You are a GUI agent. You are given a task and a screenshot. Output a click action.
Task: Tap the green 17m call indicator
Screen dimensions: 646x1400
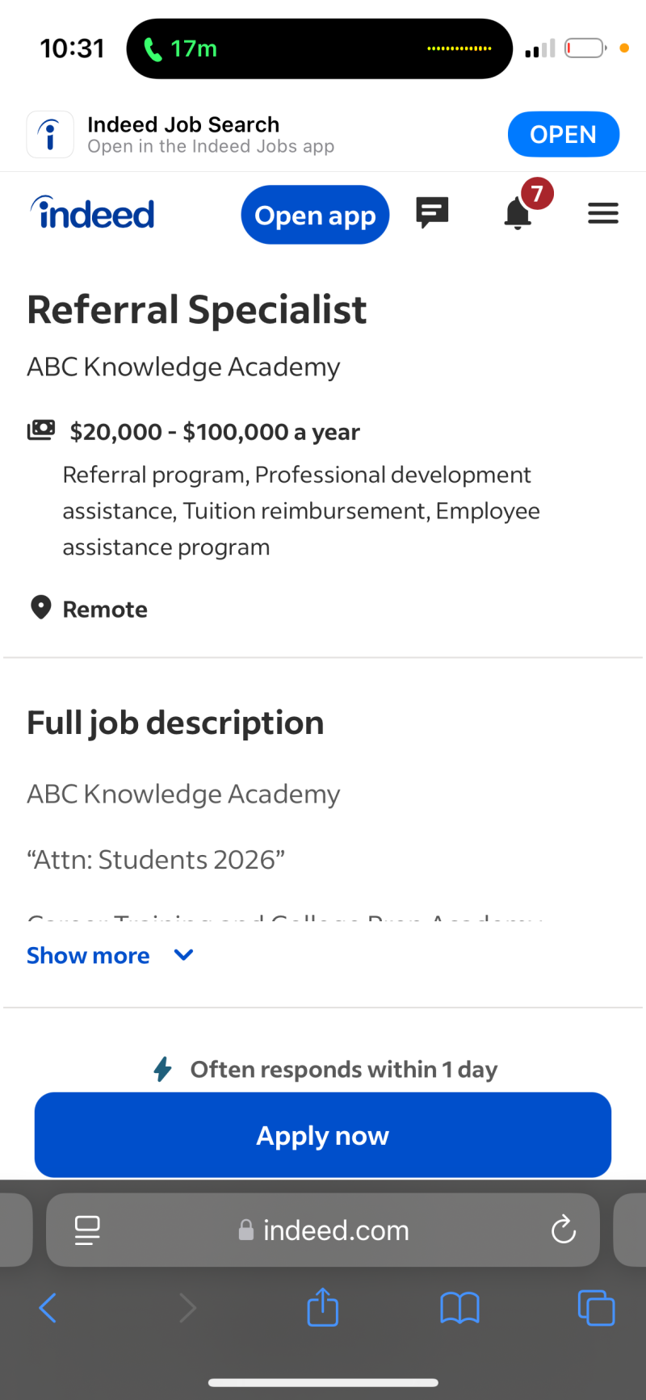click(182, 49)
